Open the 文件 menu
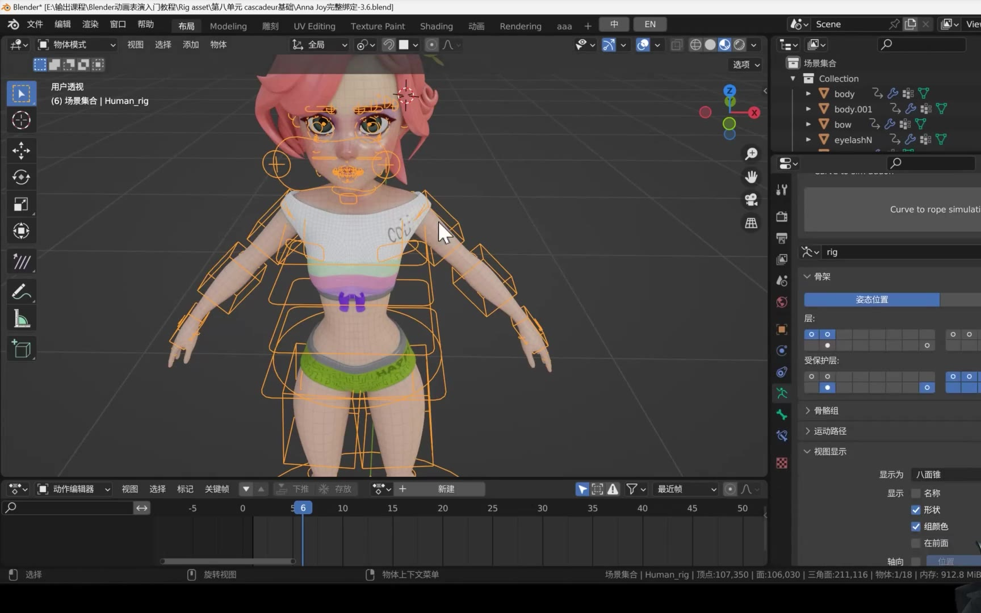 35,24
